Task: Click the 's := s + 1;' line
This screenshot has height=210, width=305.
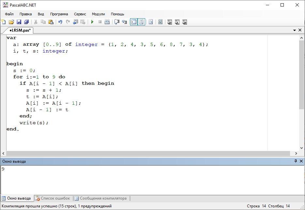Action: (44, 90)
